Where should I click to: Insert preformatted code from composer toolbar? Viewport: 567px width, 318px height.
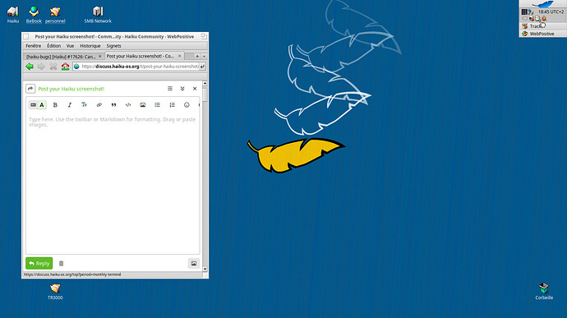click(x=128, y=105)
